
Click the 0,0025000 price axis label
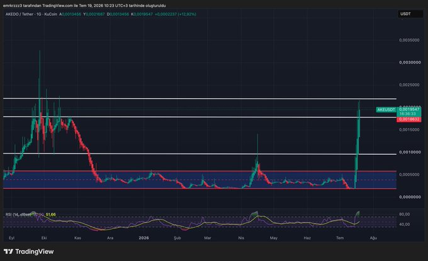click(409, 85)
